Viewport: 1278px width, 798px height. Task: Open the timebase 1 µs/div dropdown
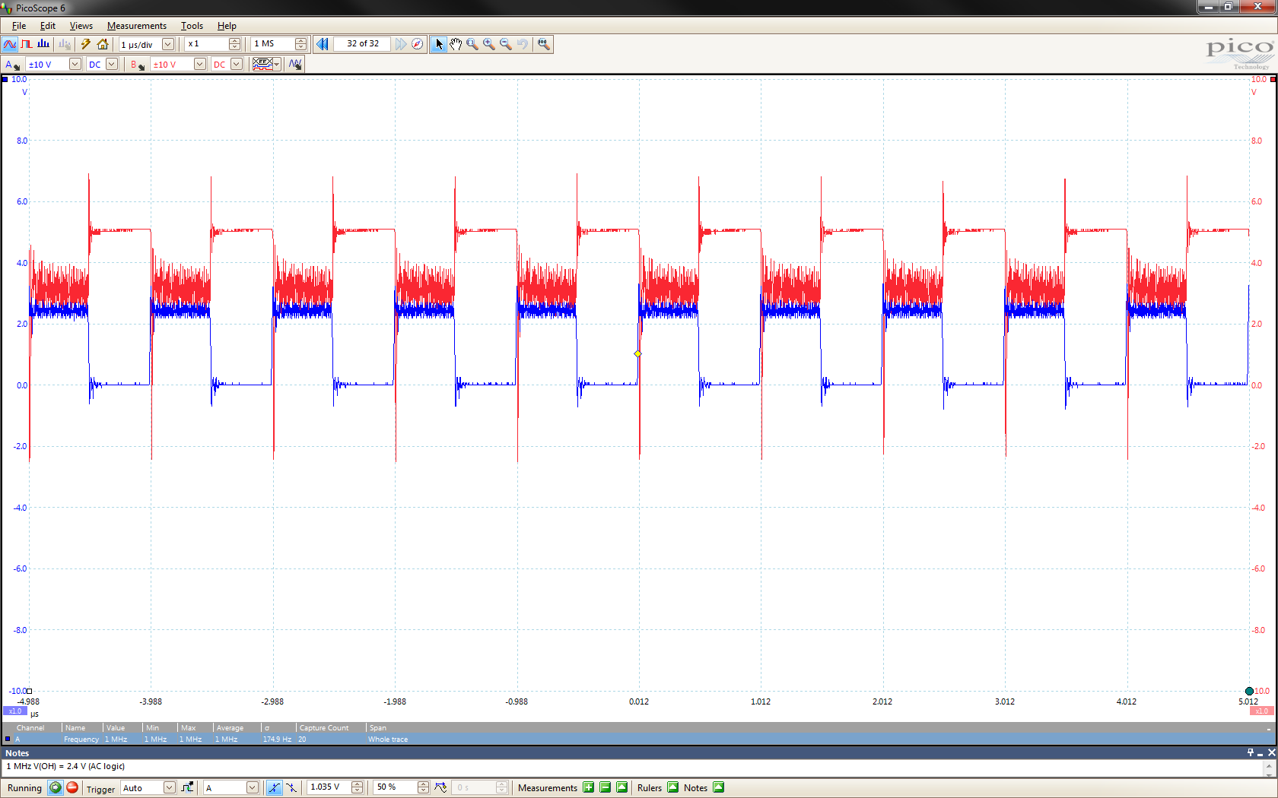[x=168, y=44]
